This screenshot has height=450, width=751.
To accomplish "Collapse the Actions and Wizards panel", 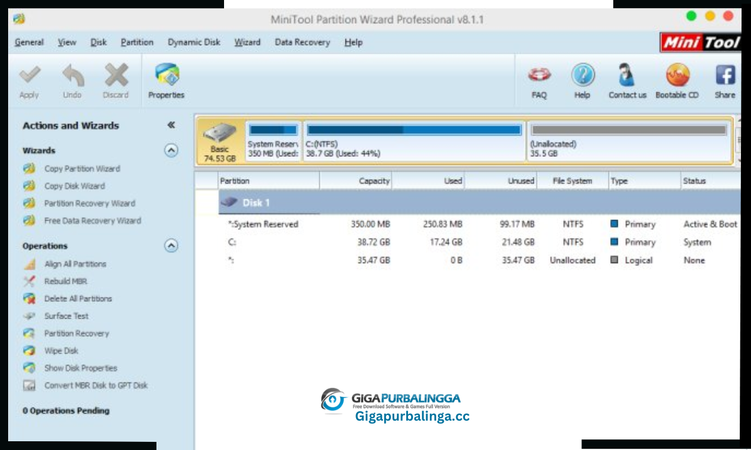I will click(x=171, y=125).
